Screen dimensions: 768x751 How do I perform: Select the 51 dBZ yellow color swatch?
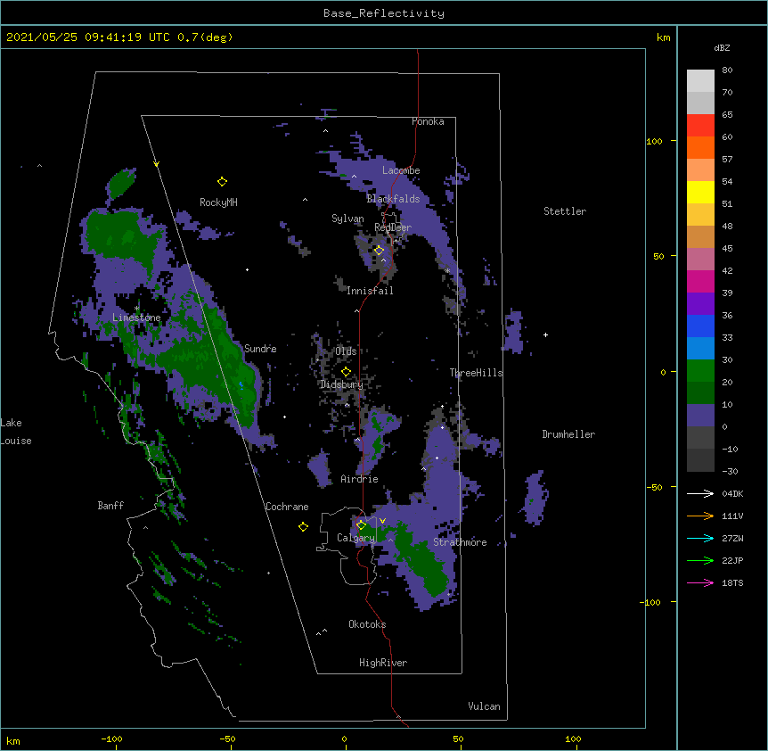700,192
